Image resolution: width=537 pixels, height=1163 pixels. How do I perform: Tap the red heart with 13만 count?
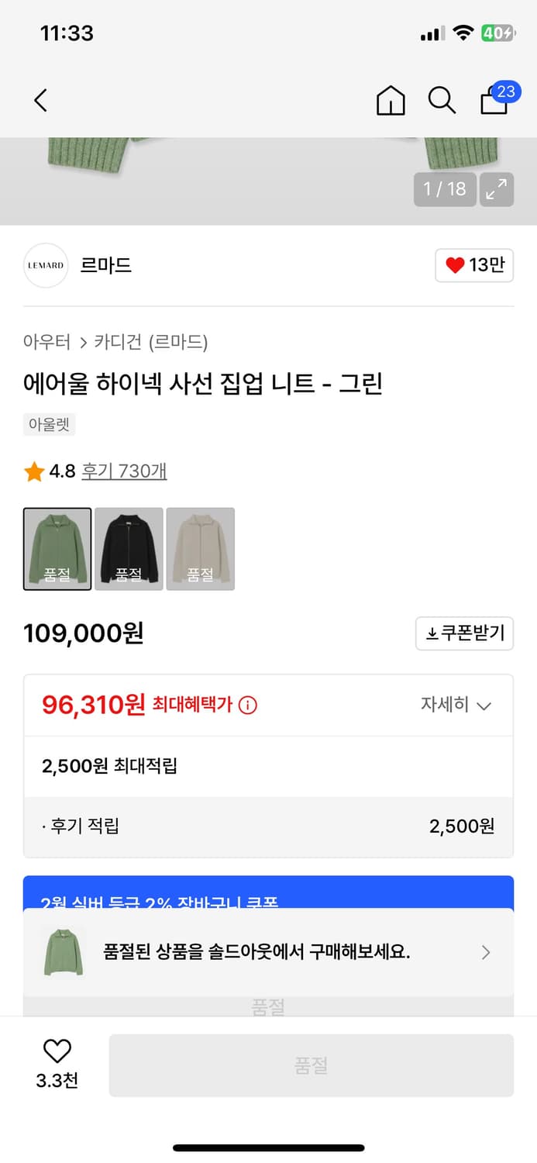[473, 265]
